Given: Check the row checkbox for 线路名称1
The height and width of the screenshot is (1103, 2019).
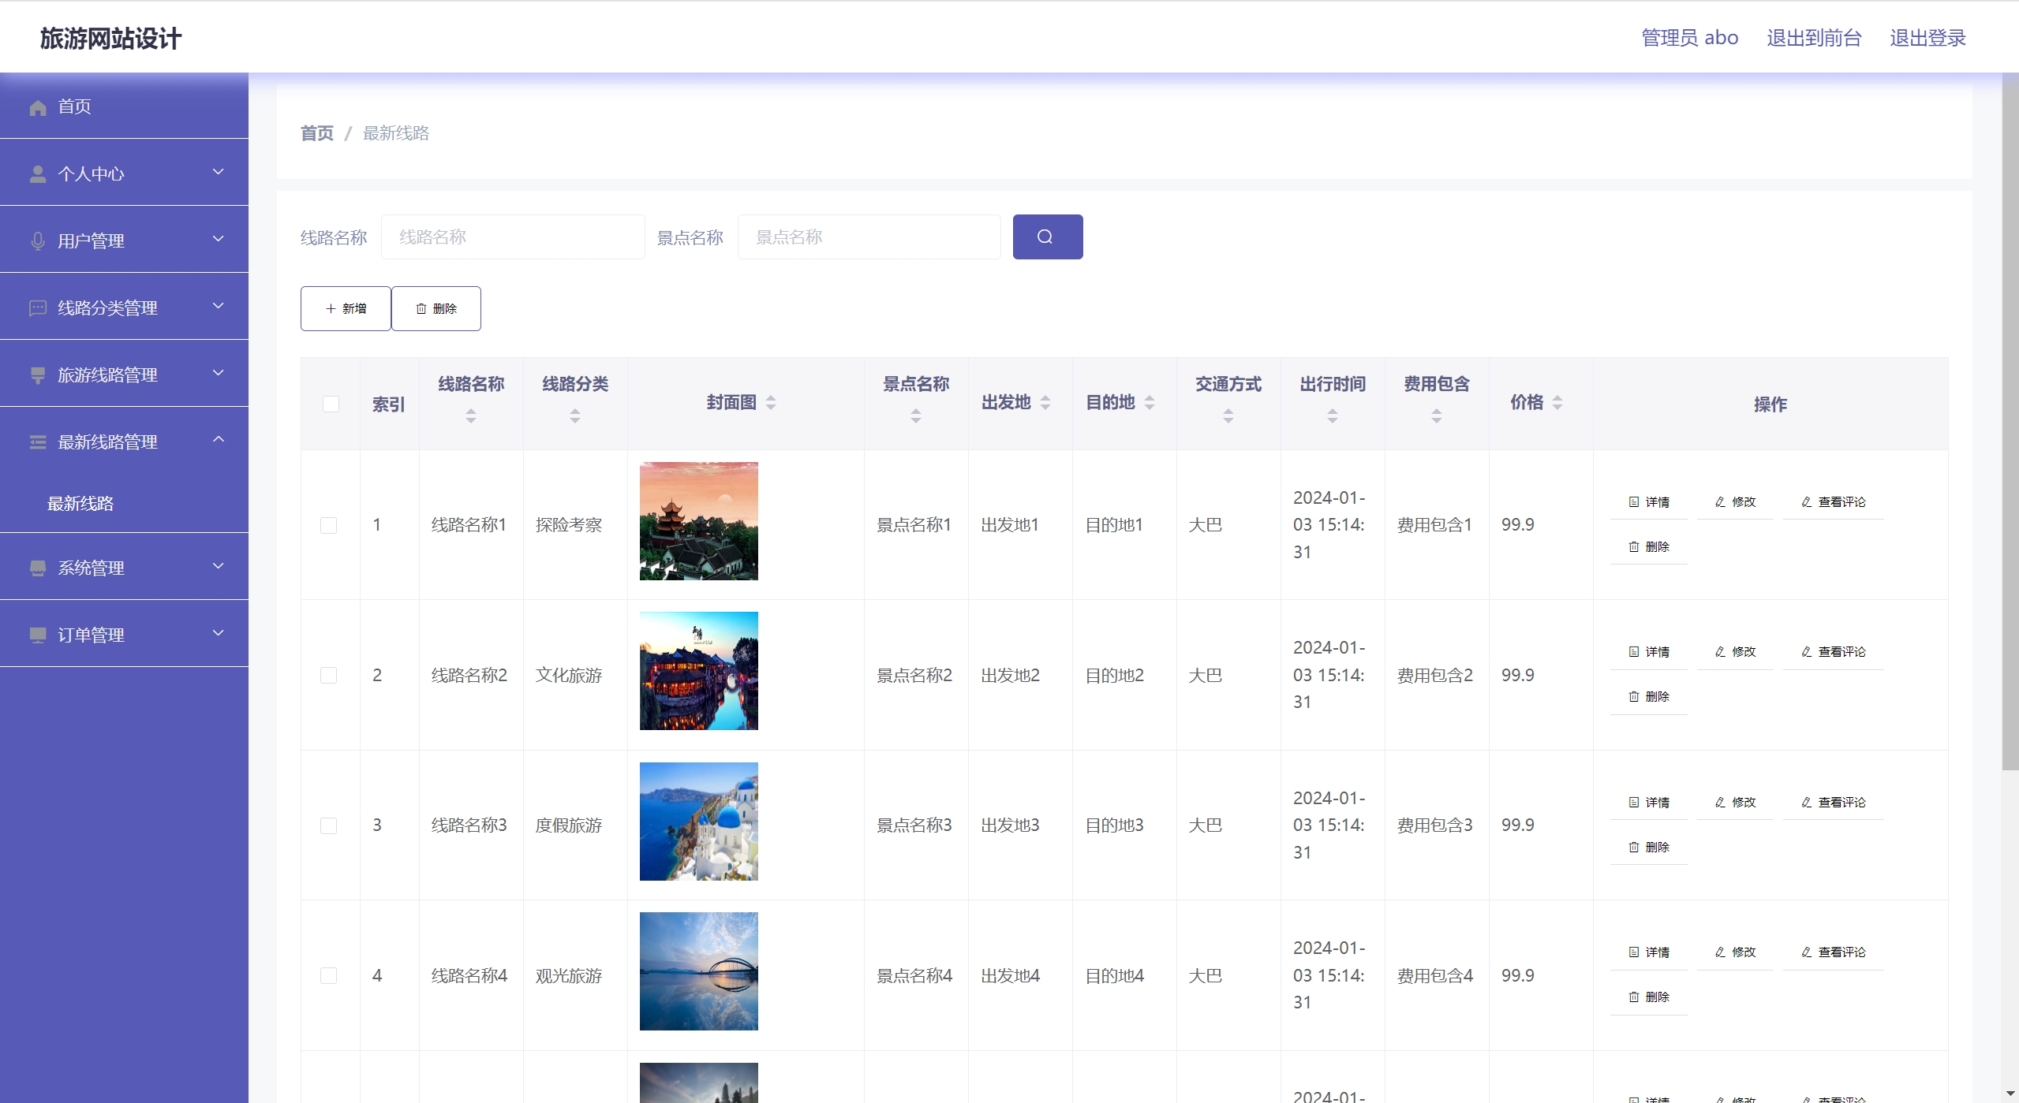Looking at the screenshot, I should pyautogui.click(x=329, y=525).
